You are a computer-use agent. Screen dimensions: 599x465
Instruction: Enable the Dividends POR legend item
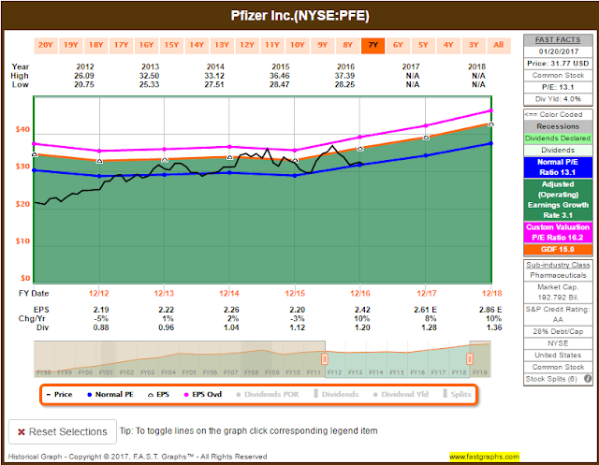268,395
